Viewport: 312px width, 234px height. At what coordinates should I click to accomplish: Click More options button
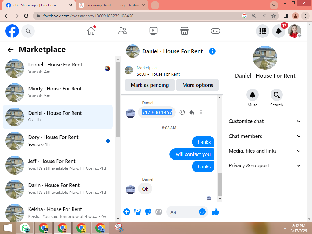[x=197, y=85]
